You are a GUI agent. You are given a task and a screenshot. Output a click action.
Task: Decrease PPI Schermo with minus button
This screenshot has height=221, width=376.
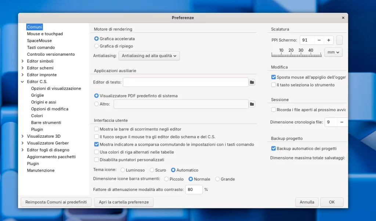point(319,40)
